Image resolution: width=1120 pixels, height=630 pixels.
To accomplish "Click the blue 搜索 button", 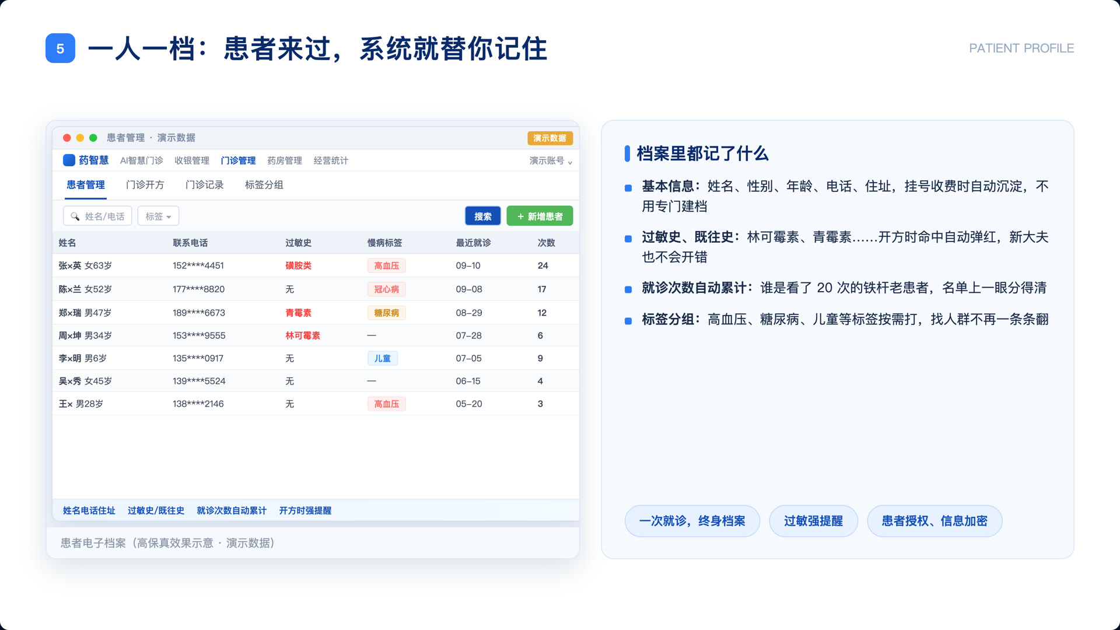I will pyautogui.click(x=482, y=216).
